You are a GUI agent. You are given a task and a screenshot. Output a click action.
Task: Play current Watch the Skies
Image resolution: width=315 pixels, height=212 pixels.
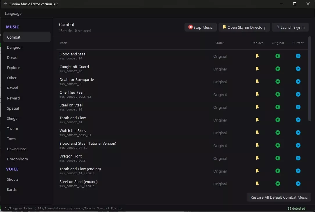298,133
